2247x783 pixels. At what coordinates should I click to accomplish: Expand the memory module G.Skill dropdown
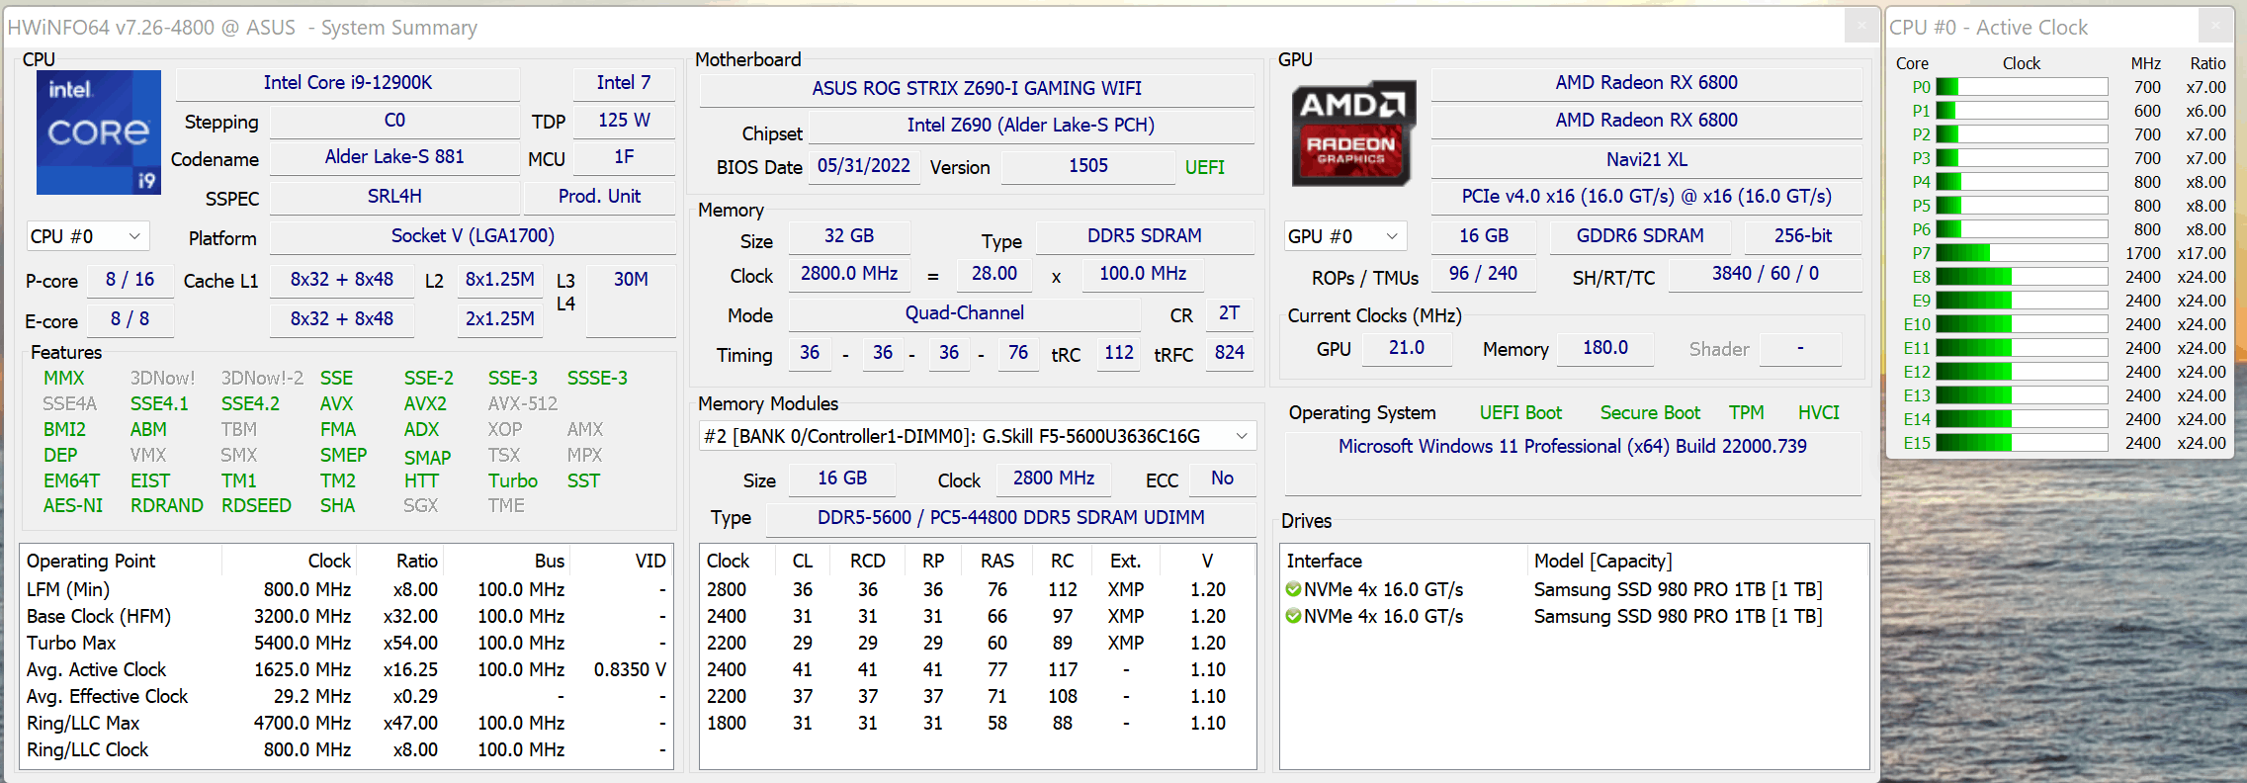(x=978, y=436)
